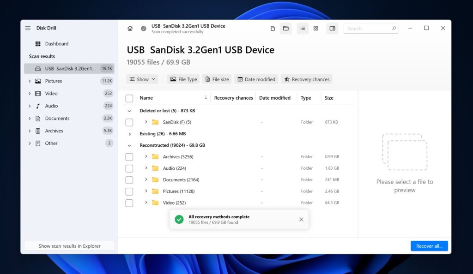Open the File Type filter
This screenshot has width=473, height=274.
pos(183,79)
